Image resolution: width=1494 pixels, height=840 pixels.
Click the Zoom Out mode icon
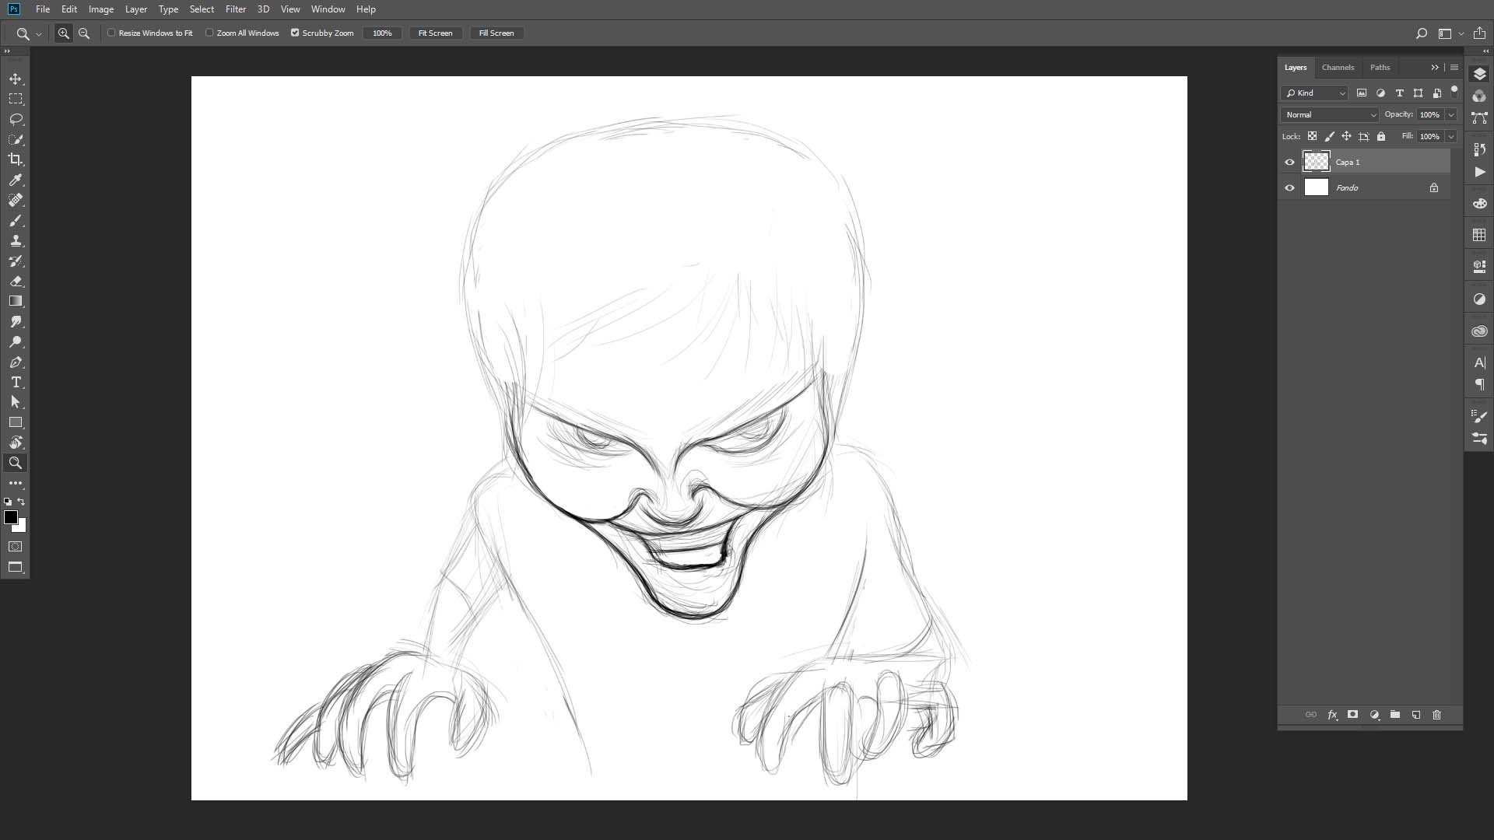click(x=84, y=33)
